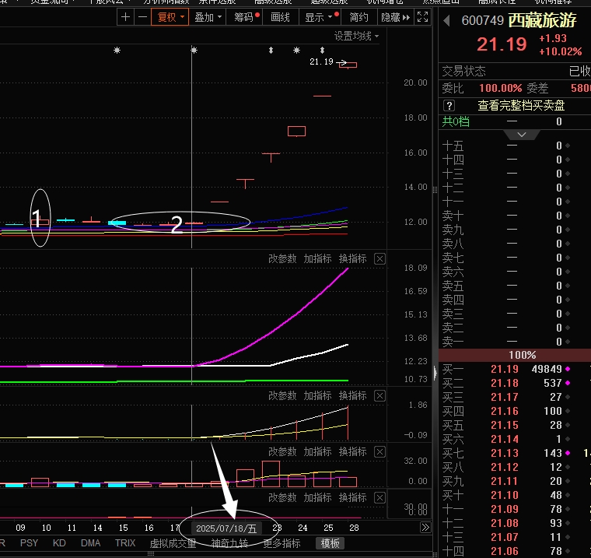Grab the bottom horizontal splitter handle
Screen dimensions: 591x558
pyautogui.click(x=151, y=554)
